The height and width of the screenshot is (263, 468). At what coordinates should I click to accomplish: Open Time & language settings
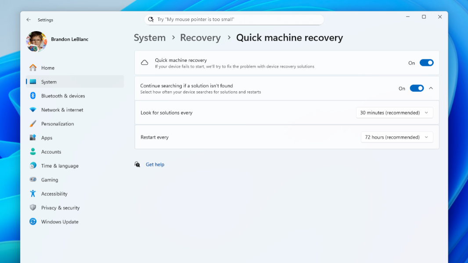pos(60,166)
